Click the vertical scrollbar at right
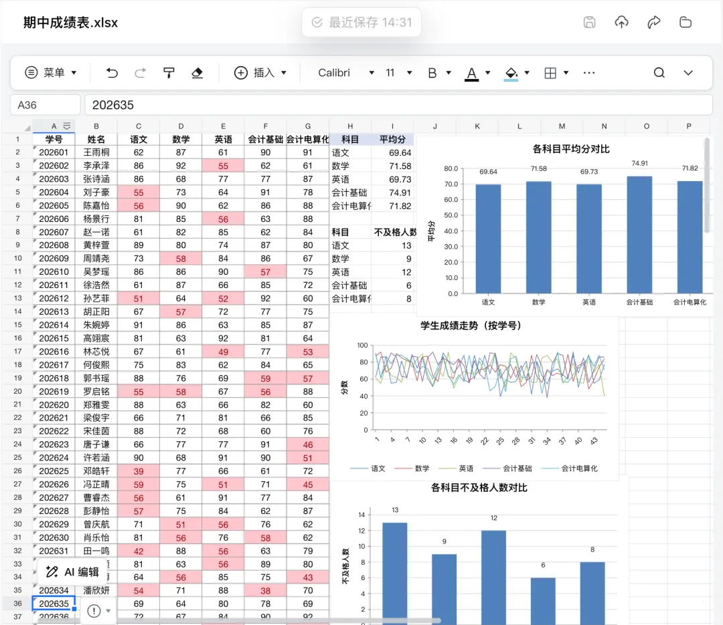The width and height of the screenshot is (723, 625). click(x=707, y=185)
